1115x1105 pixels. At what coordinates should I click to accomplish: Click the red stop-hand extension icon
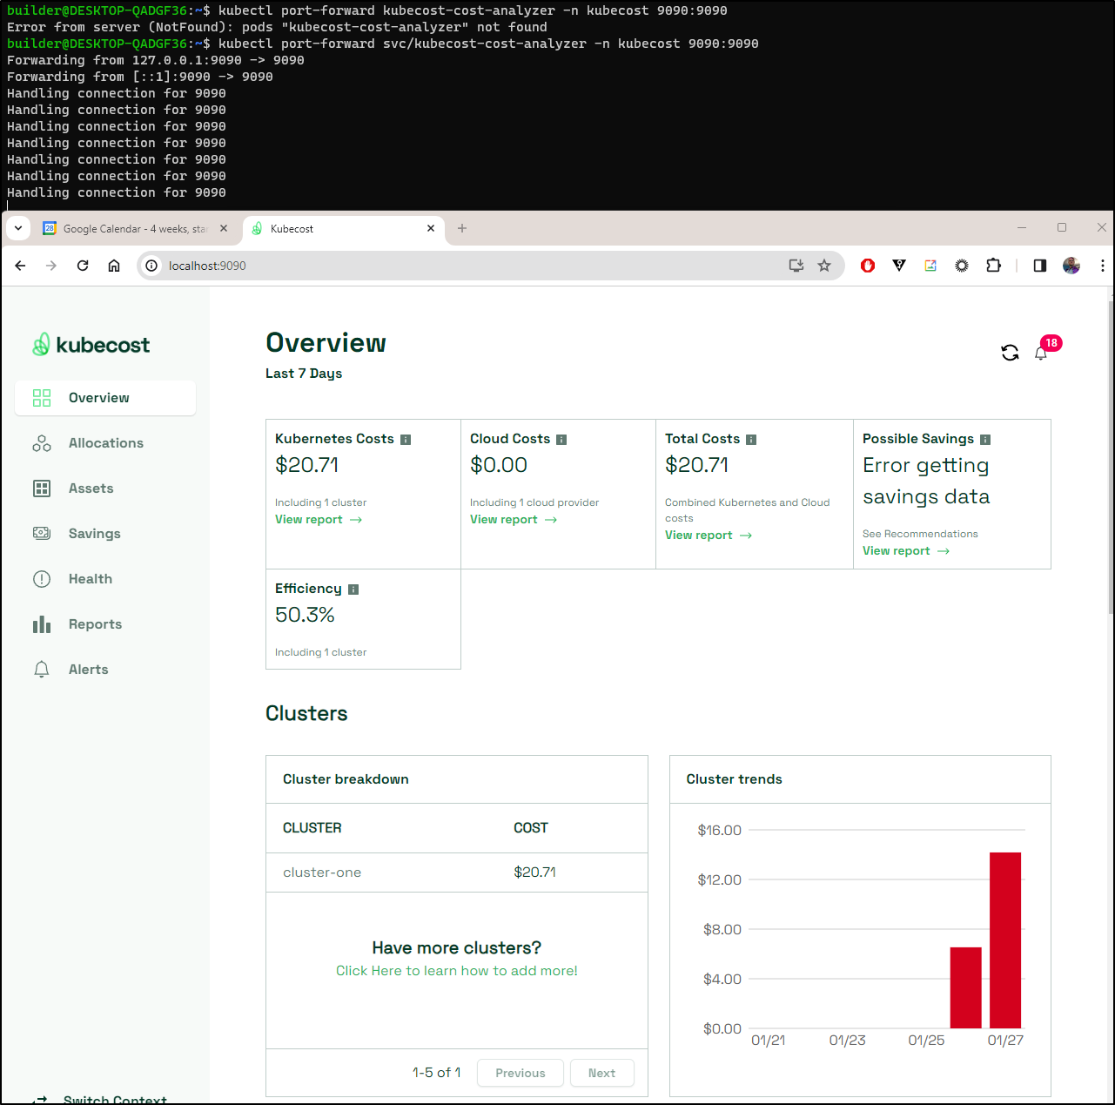[x=868, y=266]
